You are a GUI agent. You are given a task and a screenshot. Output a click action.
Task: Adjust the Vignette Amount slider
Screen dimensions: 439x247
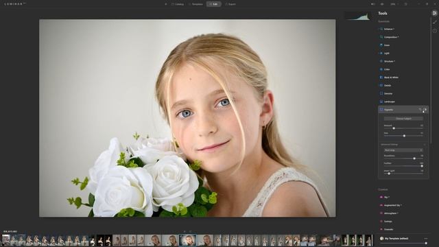click(403, 128)
